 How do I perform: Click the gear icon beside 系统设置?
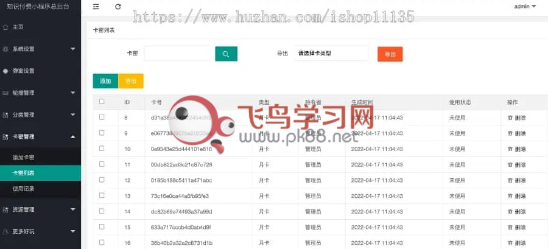pos(5,49)
